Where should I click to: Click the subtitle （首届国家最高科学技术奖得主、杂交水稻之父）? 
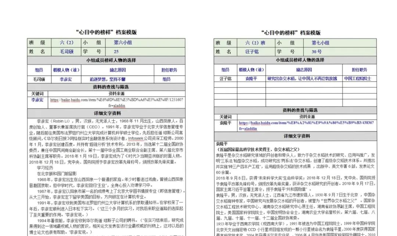click(x=258, y=149)
